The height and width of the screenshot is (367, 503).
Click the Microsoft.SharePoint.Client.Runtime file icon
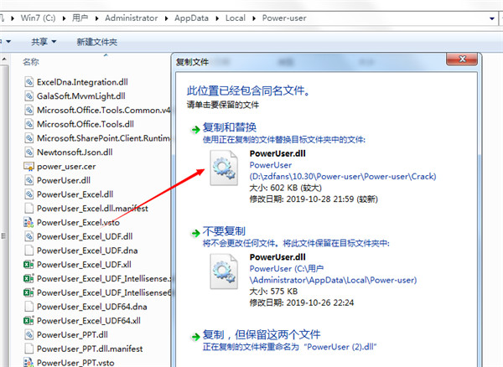coord(29,138)
